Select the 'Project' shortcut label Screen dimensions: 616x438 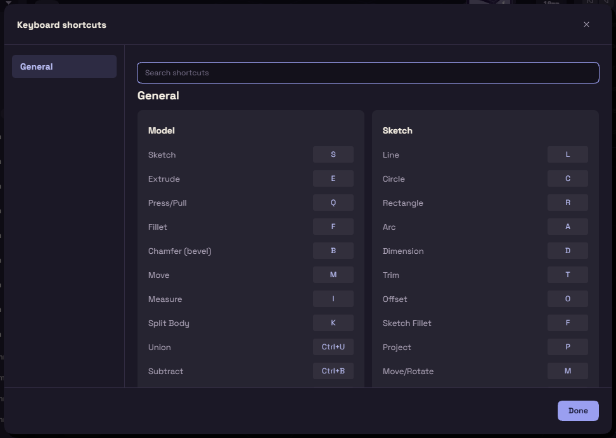coord(397,347)
